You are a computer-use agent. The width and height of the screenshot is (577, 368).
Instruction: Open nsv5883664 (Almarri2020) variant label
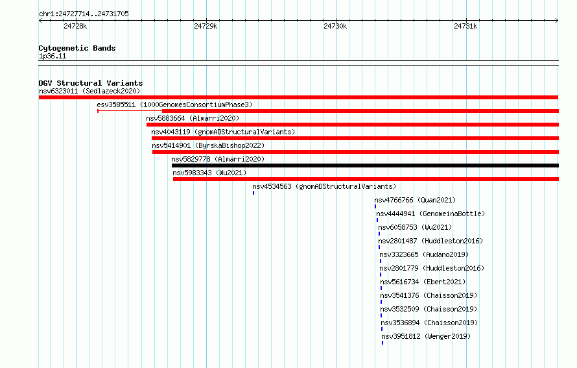(x=193, y=118)
